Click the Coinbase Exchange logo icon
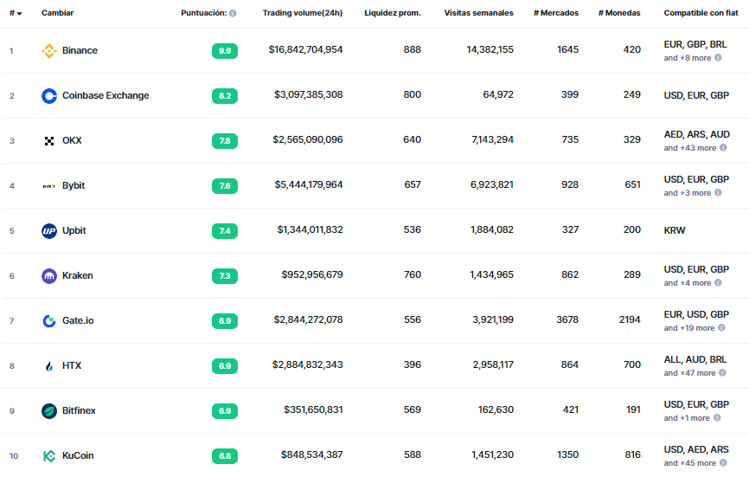749x477 pixels. [x=49, y=95]
